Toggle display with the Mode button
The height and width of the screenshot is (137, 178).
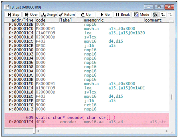point(141,15)
